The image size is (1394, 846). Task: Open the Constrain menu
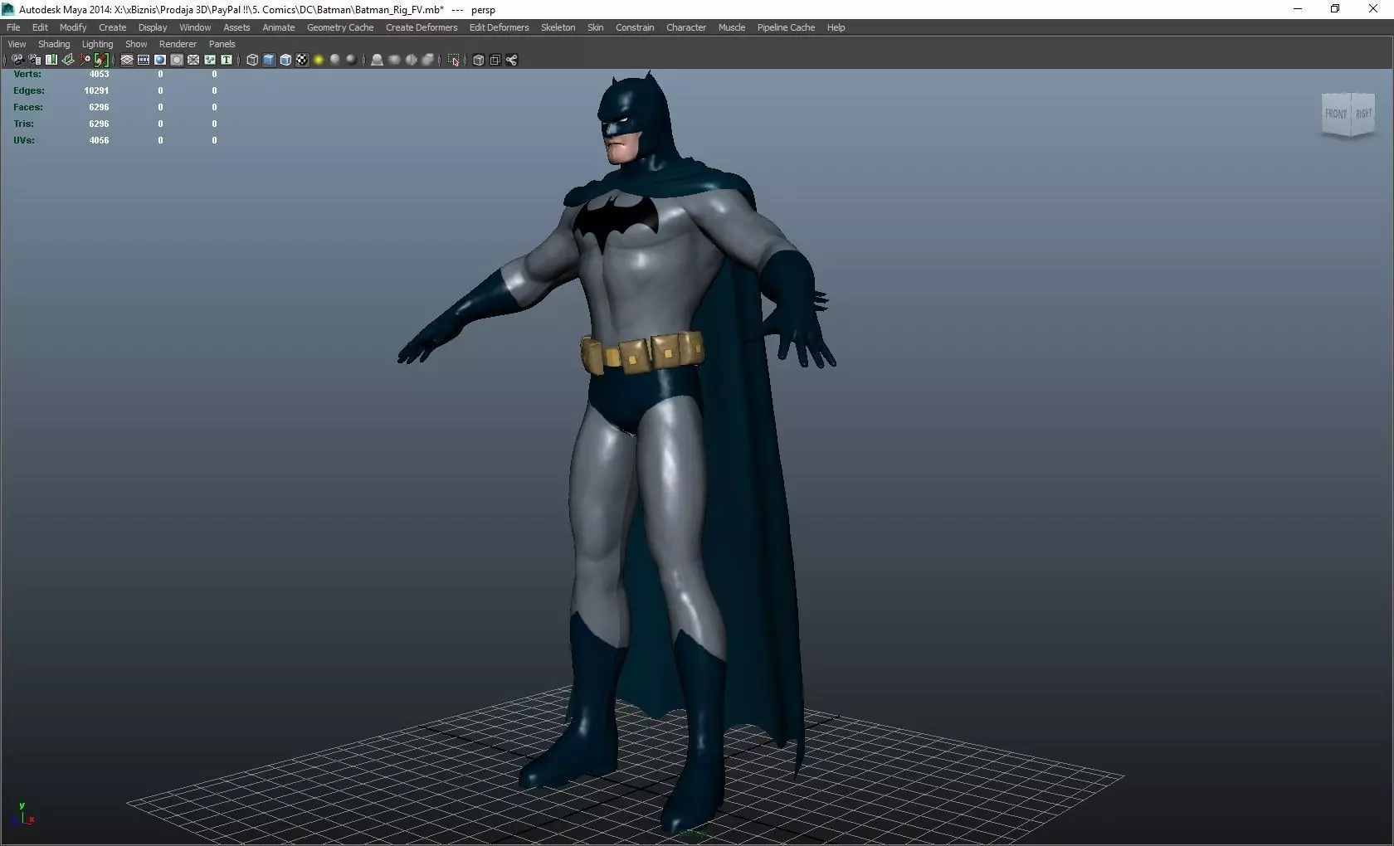tap(635, 27)
